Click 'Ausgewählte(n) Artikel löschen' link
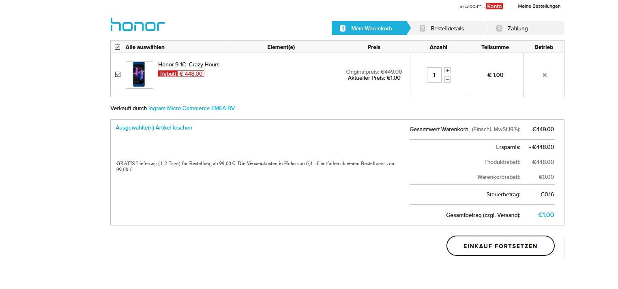Image resolution: width=618 pixels, height=289 pixels. click(154, 127)
